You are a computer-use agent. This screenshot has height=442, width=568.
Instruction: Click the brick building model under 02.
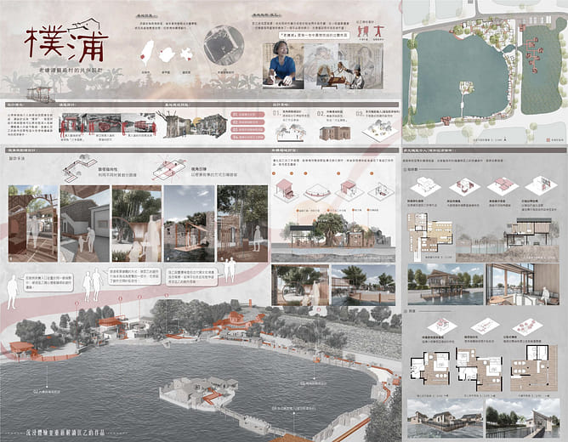(335, 133)
